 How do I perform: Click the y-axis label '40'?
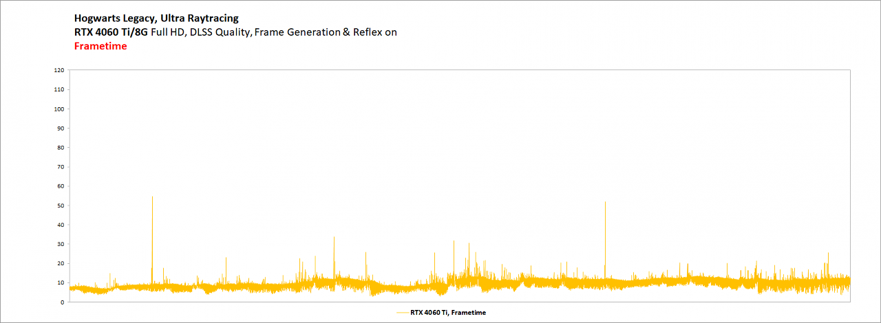(x=61, y=225)
